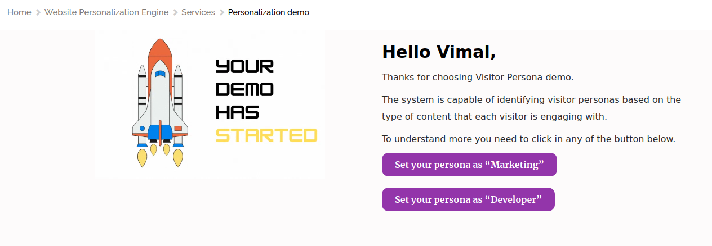Viewport: 712px width, 246px height.
Task: Click the Hello Vimal heading
Action: coord(439,52)
